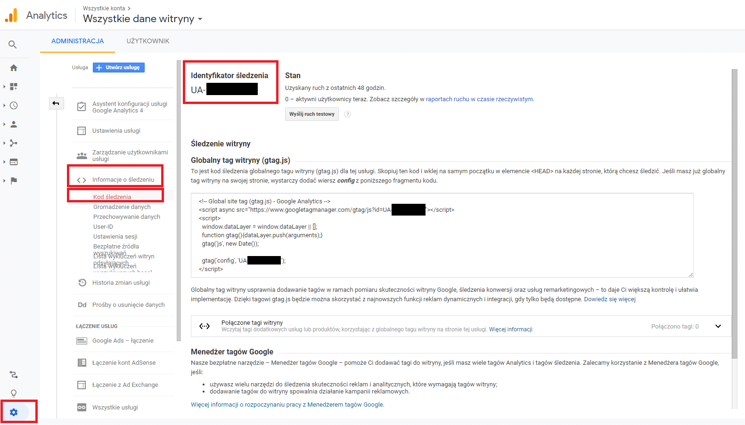Open Realtime clock icon in sidebar
This screenshot has height=425, width=745.
(14, 105)
